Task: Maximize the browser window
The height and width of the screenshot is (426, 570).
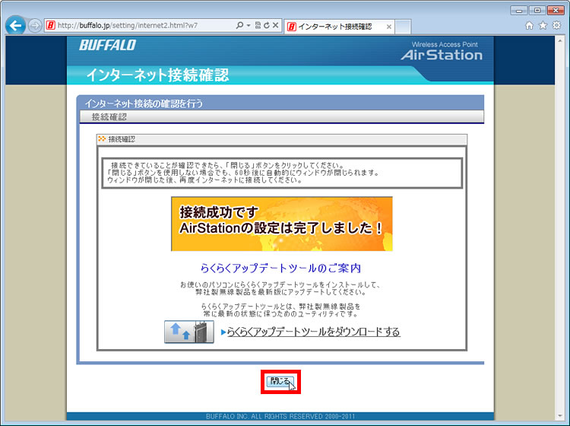Action: tap(537, 10)
